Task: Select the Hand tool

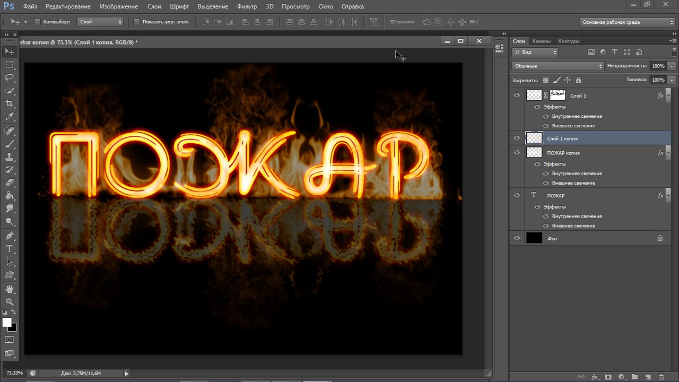Action: 10,289
